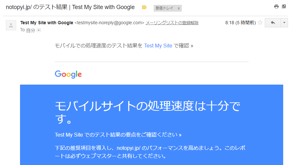The height and width of the screenshot is (165, 289).
Task: Click the モバイルサイトの処理速度は十分です headline
Action: point(147,112)
